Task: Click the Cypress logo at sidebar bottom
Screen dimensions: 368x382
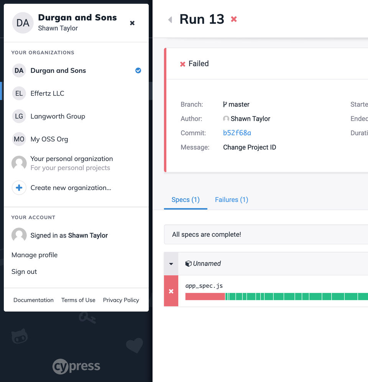Action: tap(76, 366)
